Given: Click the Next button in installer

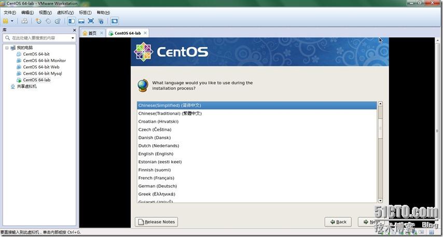Looking at the screenshot, I should click(x=371, y=222).
